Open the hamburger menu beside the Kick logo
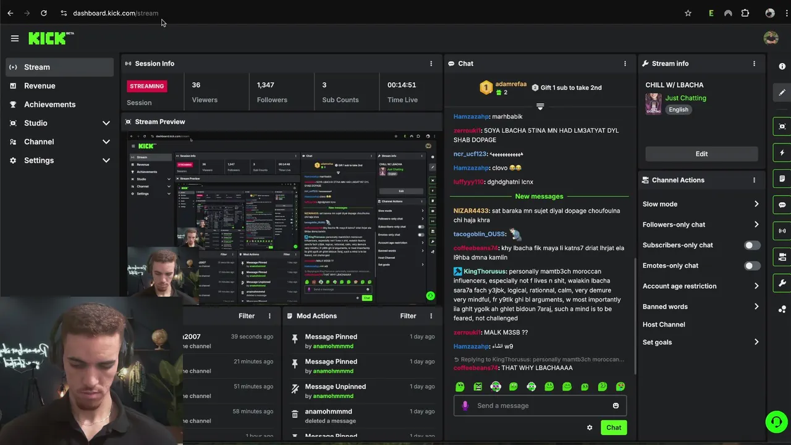 (x=15, y=38)
